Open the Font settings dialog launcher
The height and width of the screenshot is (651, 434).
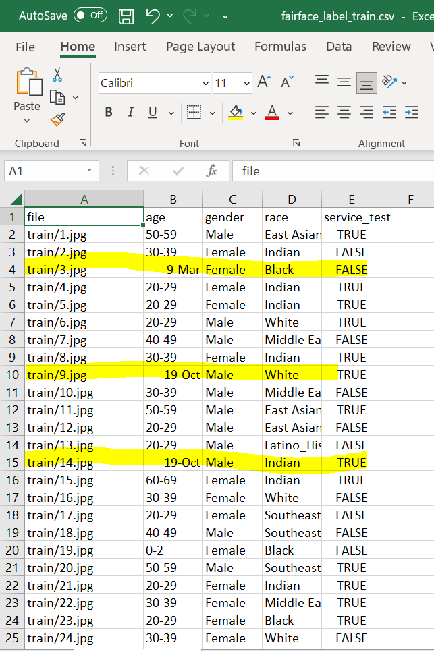[x=296, y=143]
